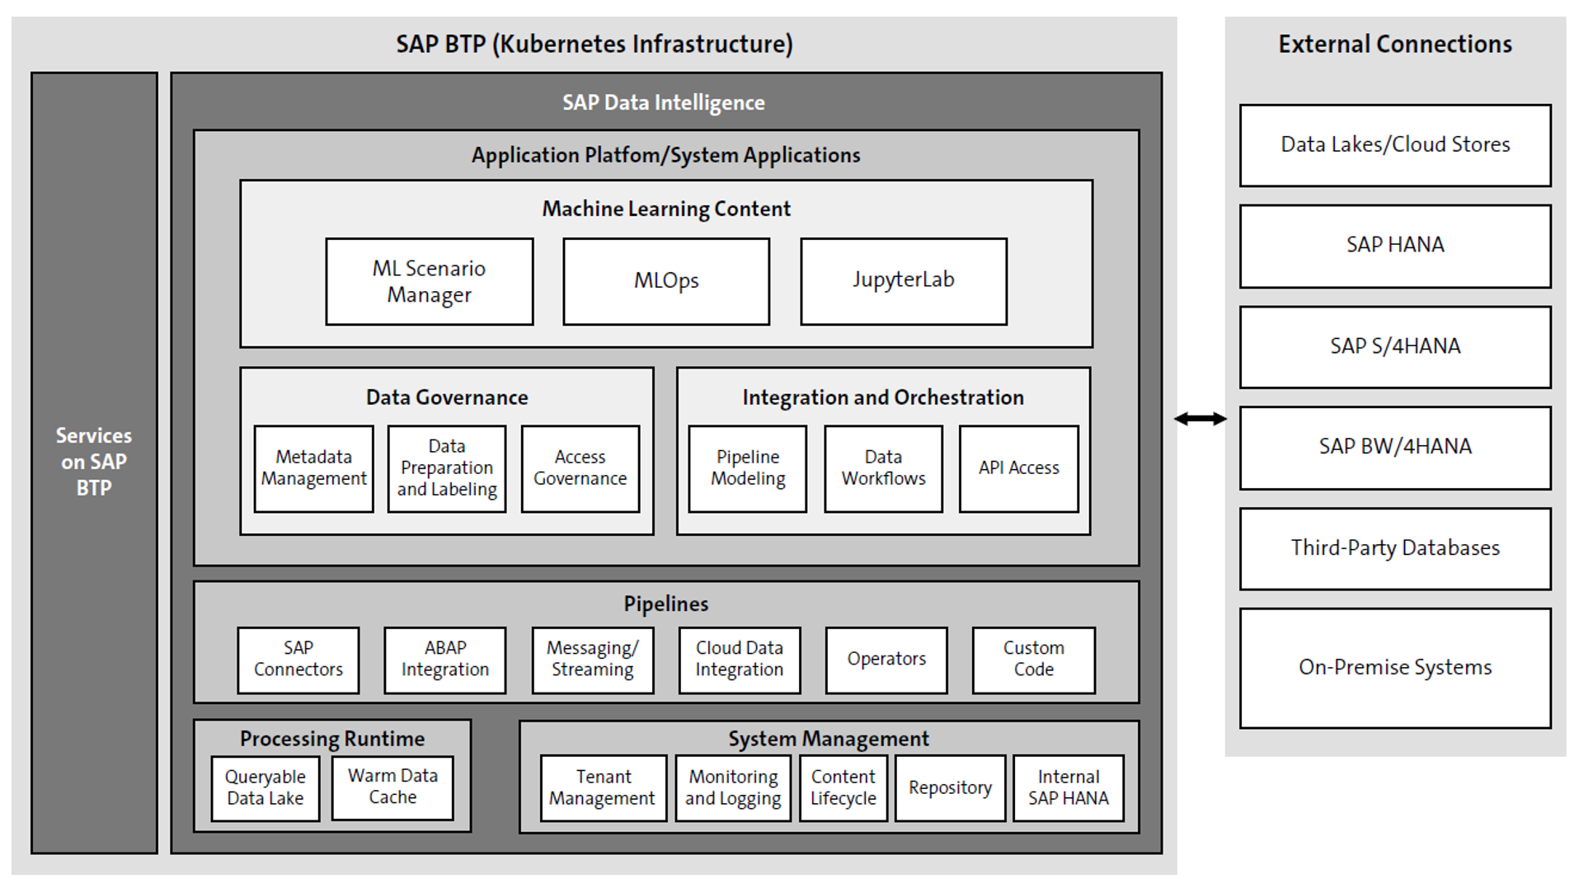Select the SAP BW/4HANA box

(1395, 448)
